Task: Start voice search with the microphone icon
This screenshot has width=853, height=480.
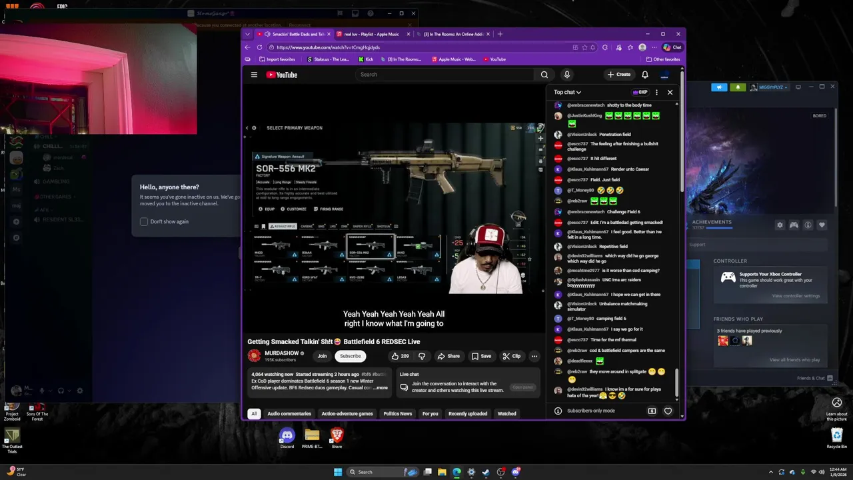Action: pos(566,75)
